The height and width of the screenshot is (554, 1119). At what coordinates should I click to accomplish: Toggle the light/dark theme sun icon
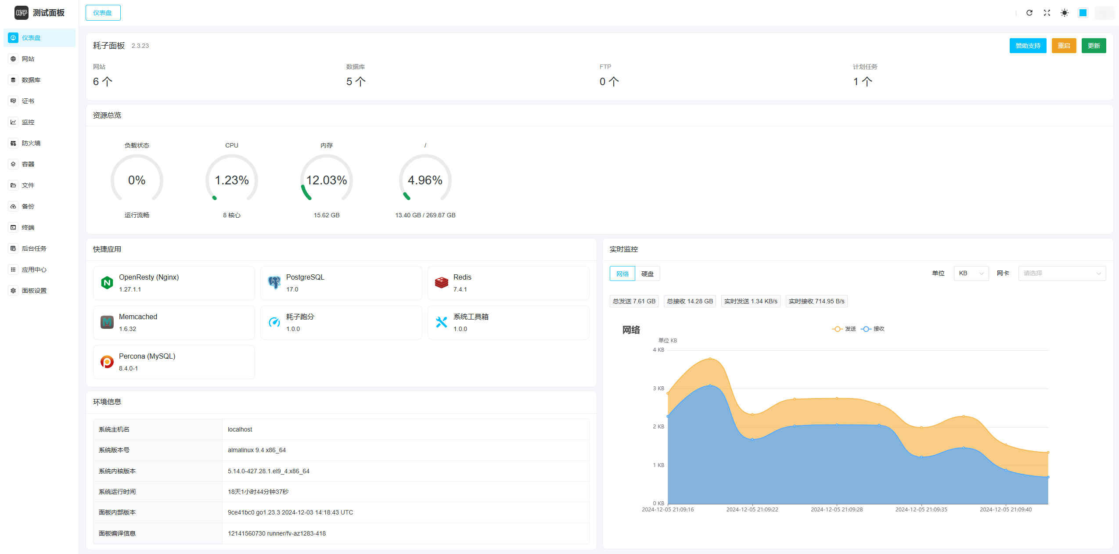pos(1064,13)
